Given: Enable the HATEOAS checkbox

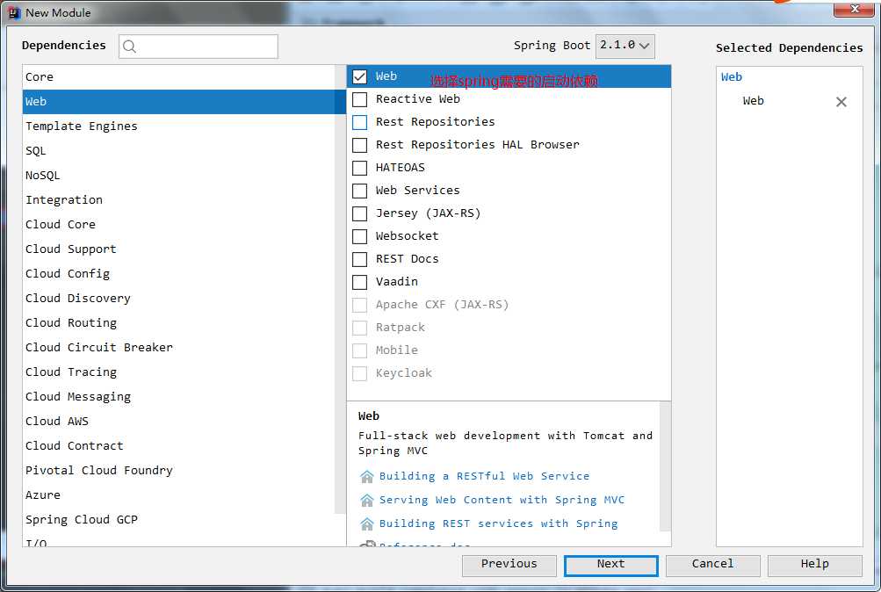Looking at the screenshot, I should point(359,168).
